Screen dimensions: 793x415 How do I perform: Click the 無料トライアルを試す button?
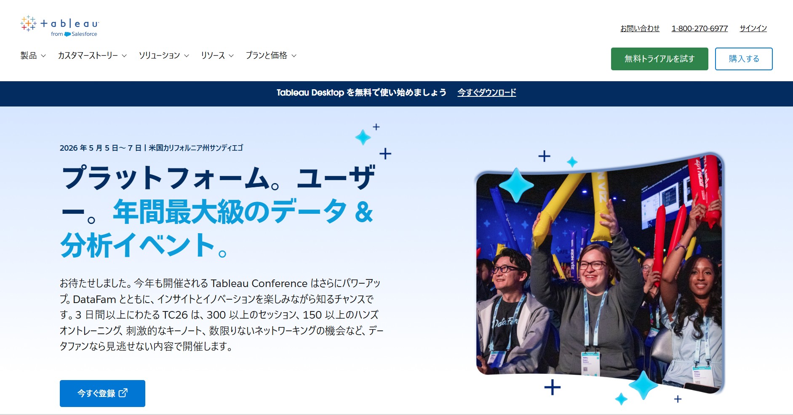click(659, 59)
